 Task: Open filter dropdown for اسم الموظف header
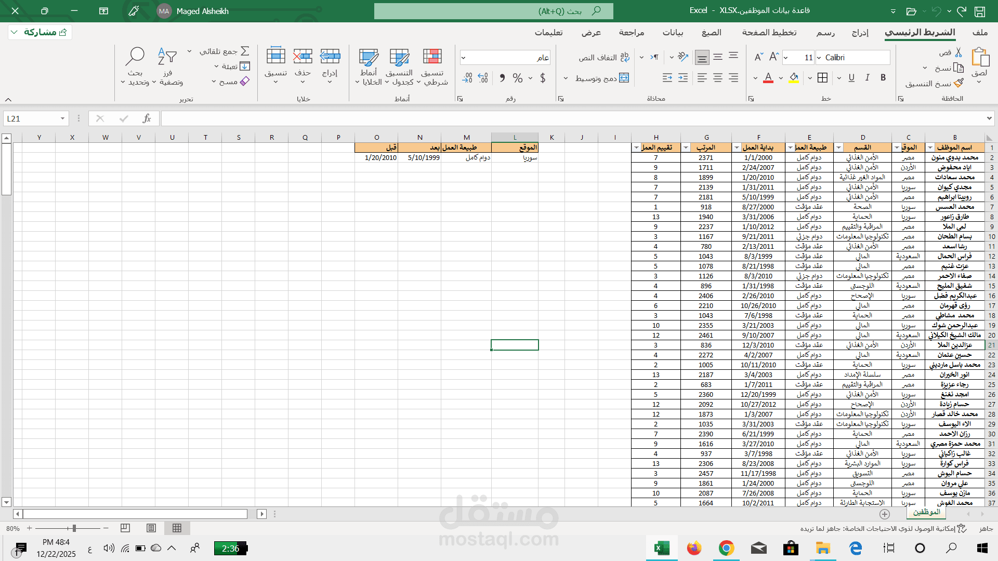pos(930,148)
